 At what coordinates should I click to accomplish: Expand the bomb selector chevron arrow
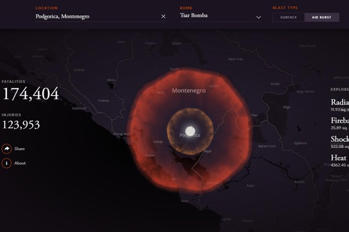click(258, 17)
